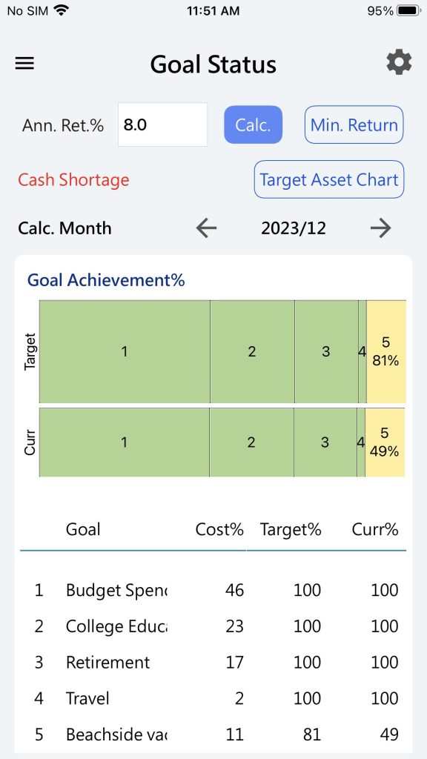Open the Target Asset Chart
The image size is (427, 759).
pyautogui.click(x=328, y=179)
